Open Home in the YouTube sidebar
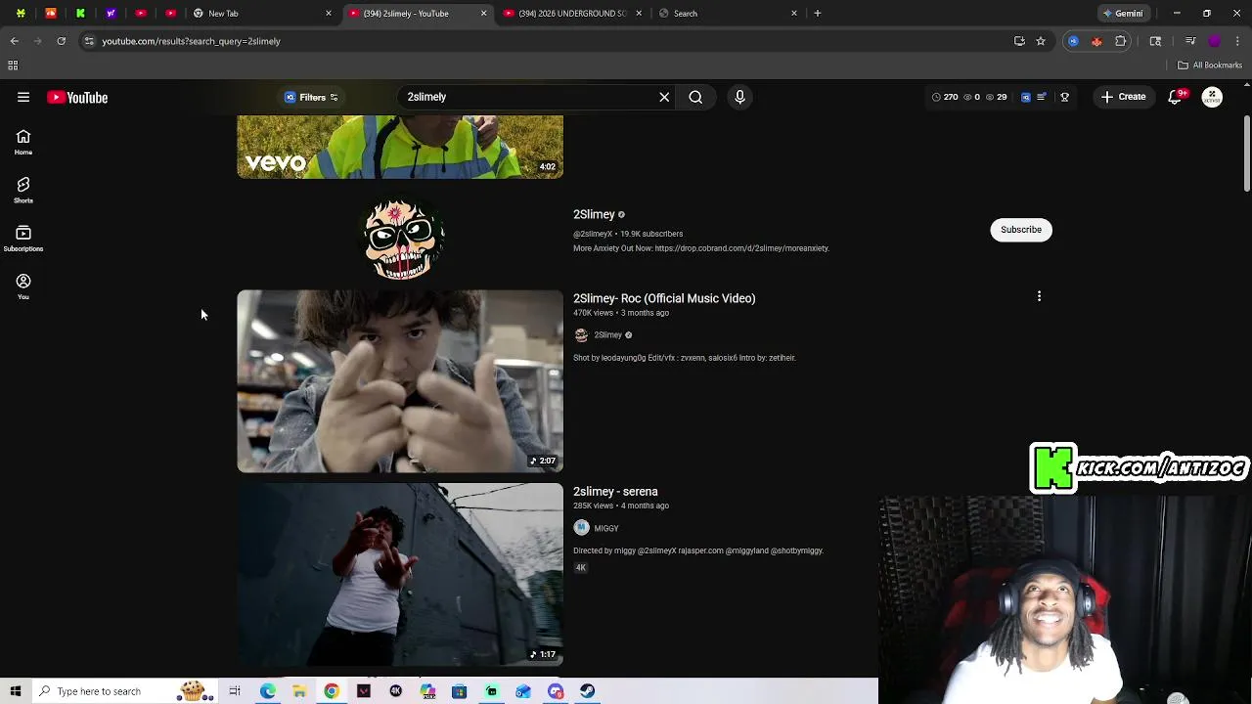This screenshot has height=704, width=1252. point(23,142)
